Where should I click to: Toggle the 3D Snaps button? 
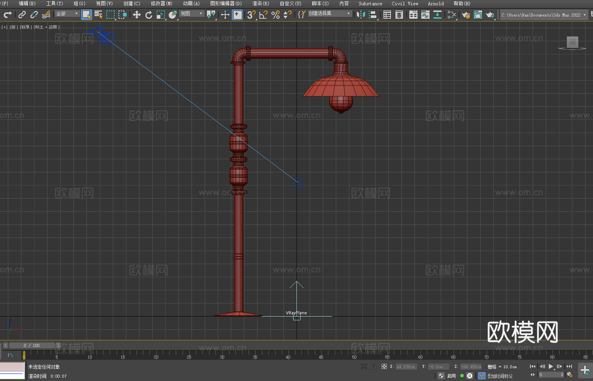click(251, 15)
